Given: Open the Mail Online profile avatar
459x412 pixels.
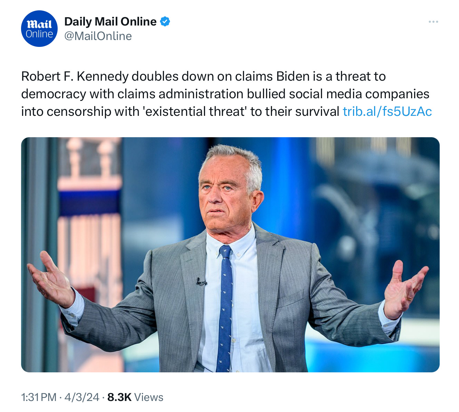Looking at the screenshot, I should [x=39, y=29].
